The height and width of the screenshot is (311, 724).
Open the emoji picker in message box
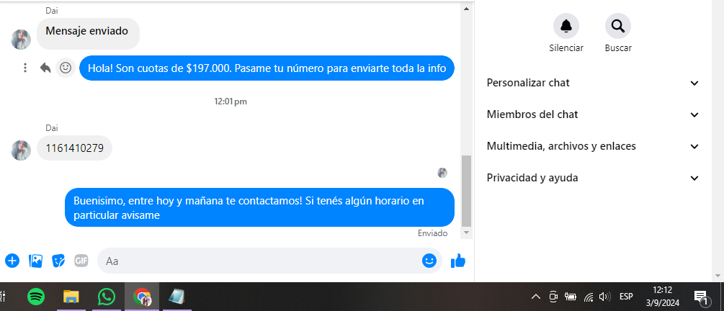[429, 261]
